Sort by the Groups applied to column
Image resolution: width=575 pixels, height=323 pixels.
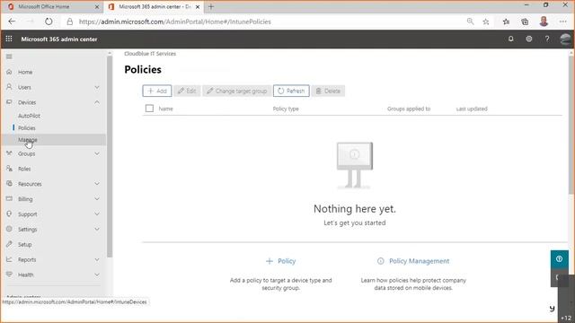(409, 109)
